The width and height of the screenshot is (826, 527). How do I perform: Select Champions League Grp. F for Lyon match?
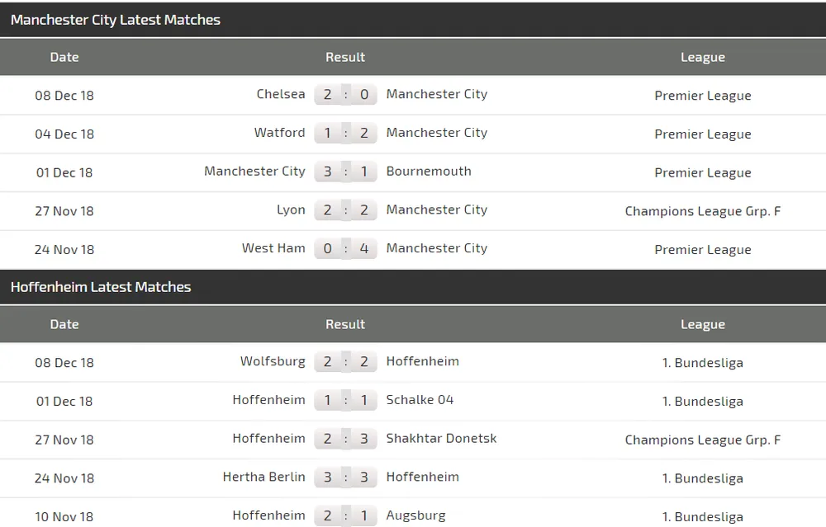[x=703, y=211]
